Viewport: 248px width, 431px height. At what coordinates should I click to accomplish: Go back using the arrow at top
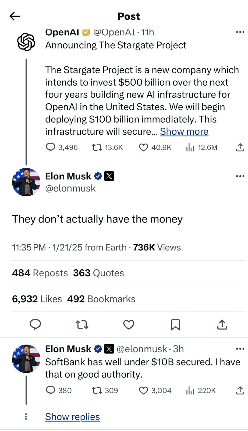pos(15,16)
